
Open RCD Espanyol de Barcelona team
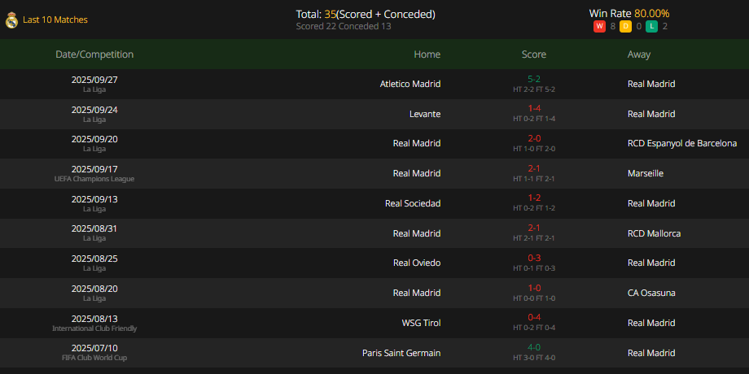(682, 144)
